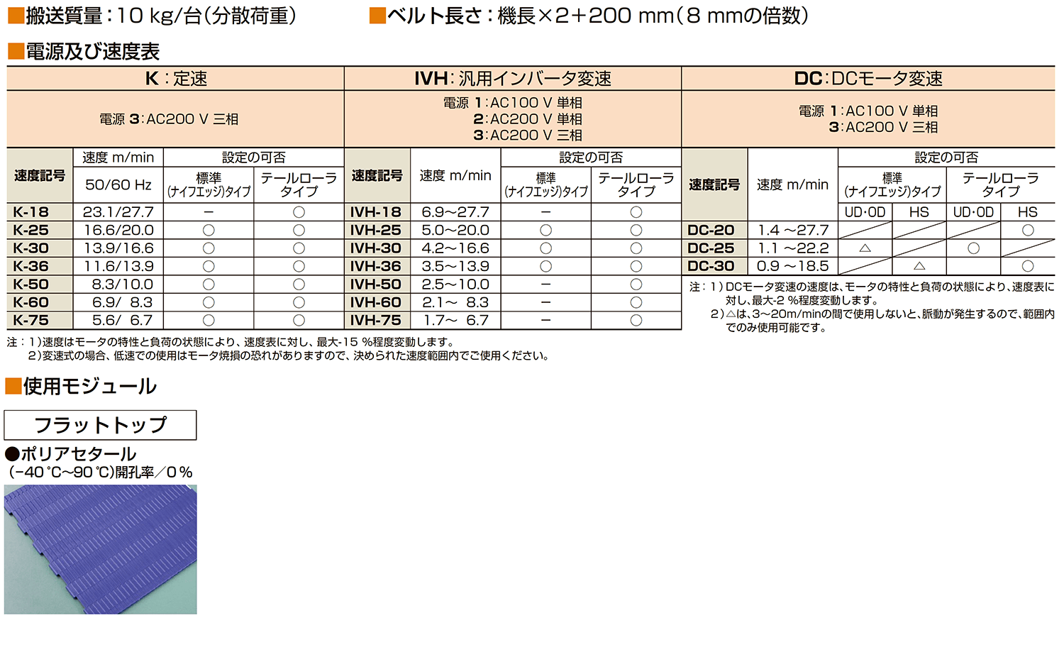The height and width of the screenshot is (657, 1064).
Task: Click the K-50 speed code cell
Action: coord(40,284)
